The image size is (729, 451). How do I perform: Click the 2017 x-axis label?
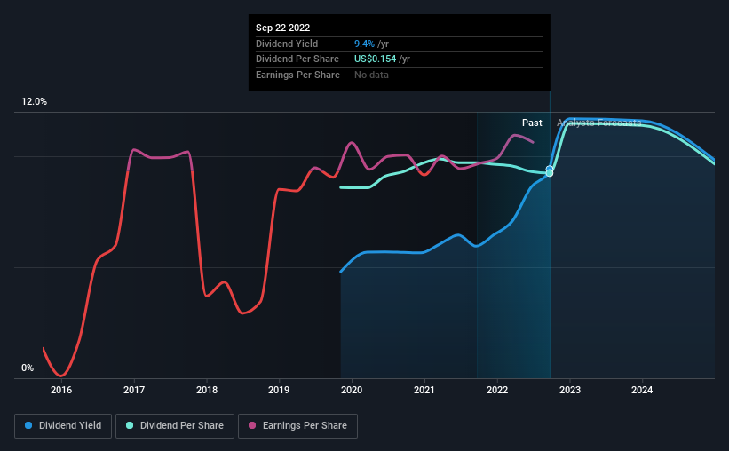pyautogui.click(x=134, y=390)
